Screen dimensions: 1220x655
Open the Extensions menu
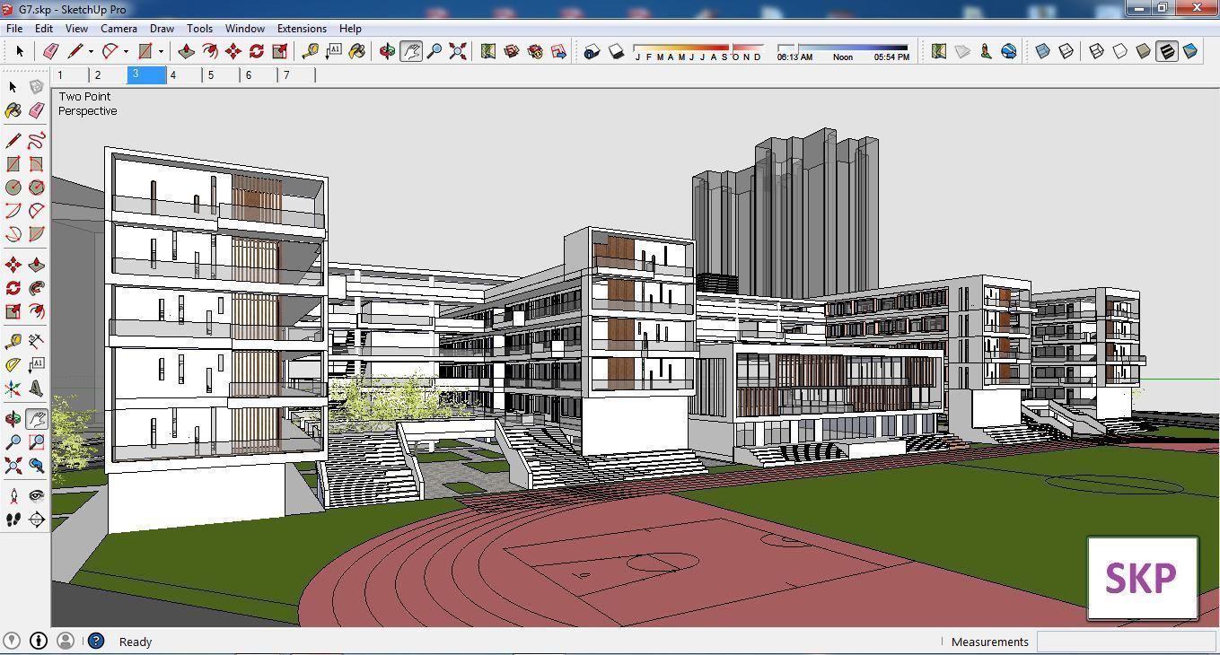point(302,28)
